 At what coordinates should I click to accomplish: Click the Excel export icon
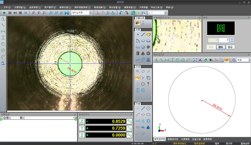click(x=139, y=13)
